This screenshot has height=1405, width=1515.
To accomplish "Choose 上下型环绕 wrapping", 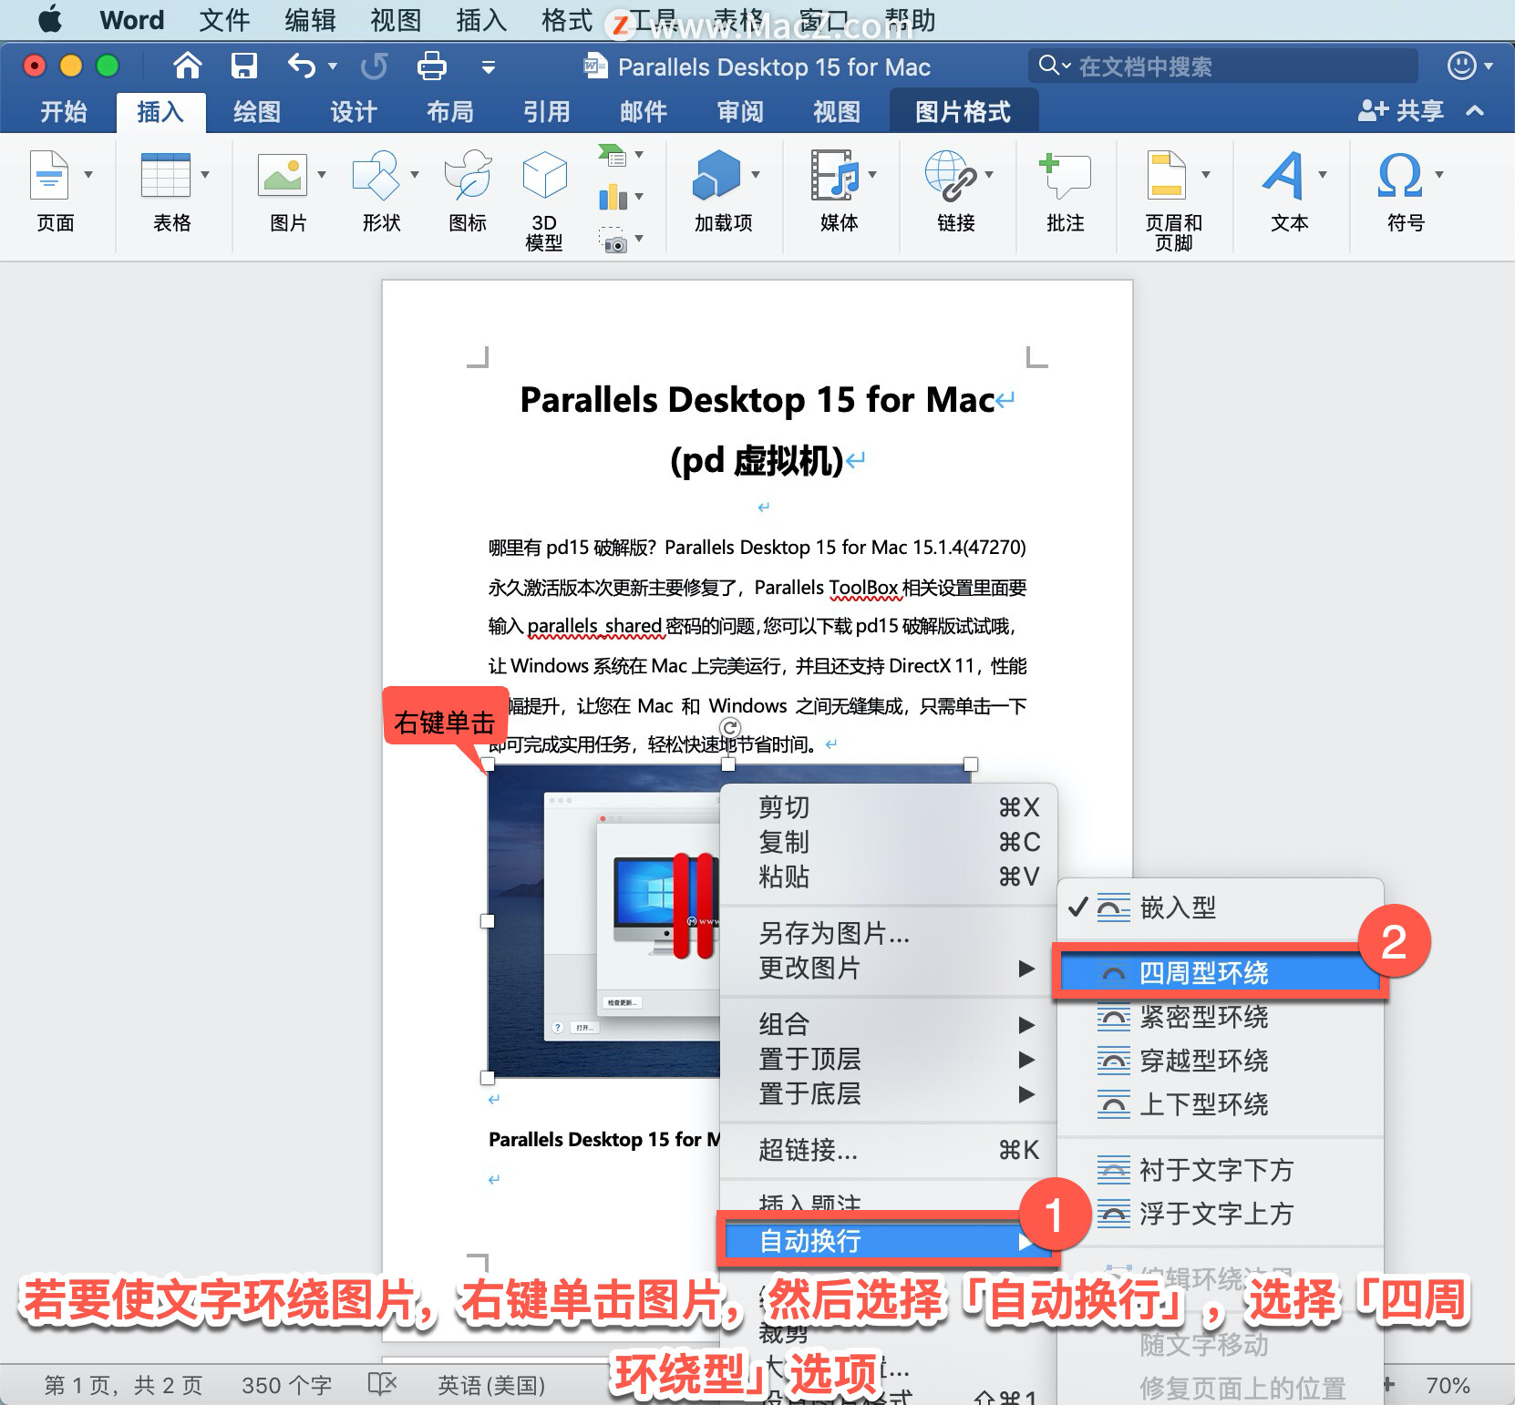I will pyautogui.click(x=1220, y=1104).
